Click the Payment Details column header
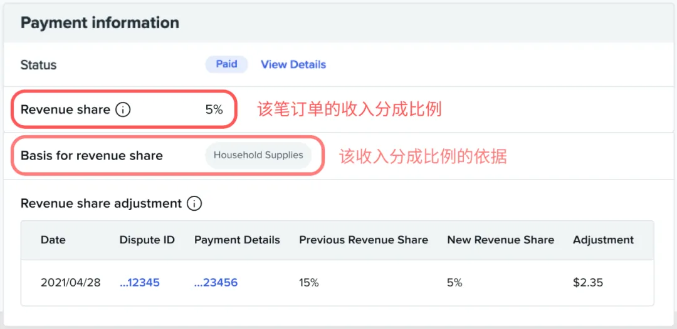The width and height of the screenshot is (677, 329). [x=237, y=240]
